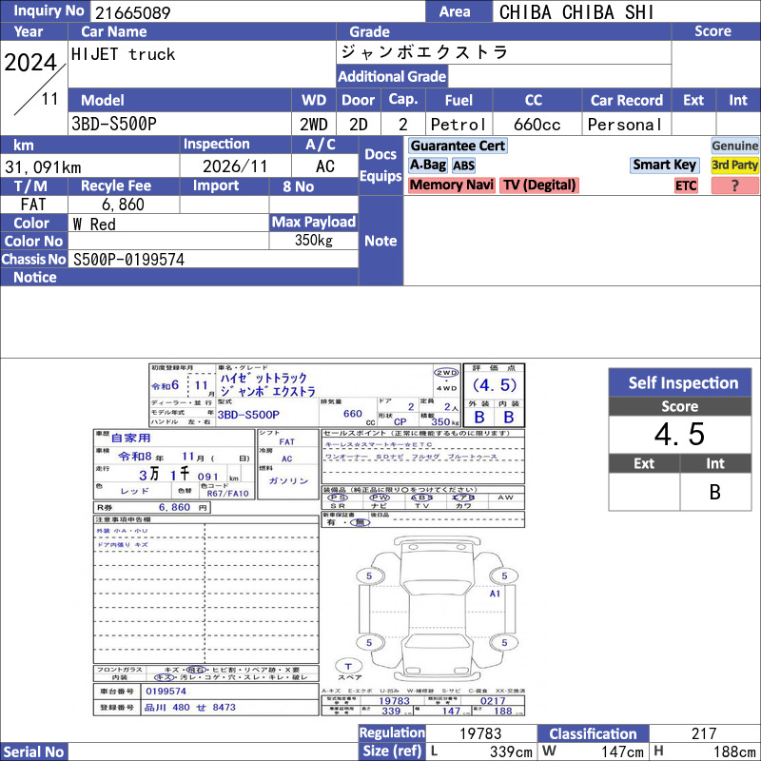Click the Memory Navi badge
The width and height of the screenshot is (761, 761).
pos(451,185)
